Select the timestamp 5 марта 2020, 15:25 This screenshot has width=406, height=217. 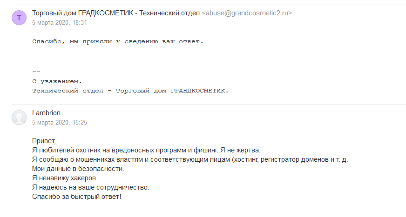(60, 123)
